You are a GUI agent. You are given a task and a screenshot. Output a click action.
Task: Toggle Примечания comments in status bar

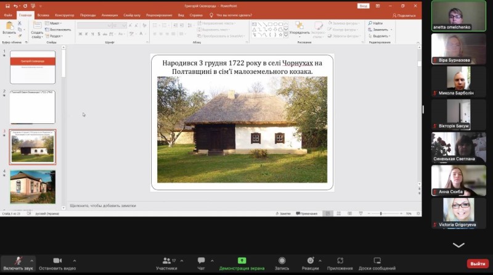tap(306, 213)
